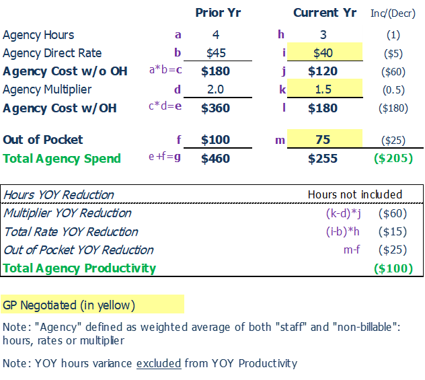This screenshot has height=380, width=425.
Task: Click the yellow Out of Pocket cell showing 75
Action: point(325,140)
